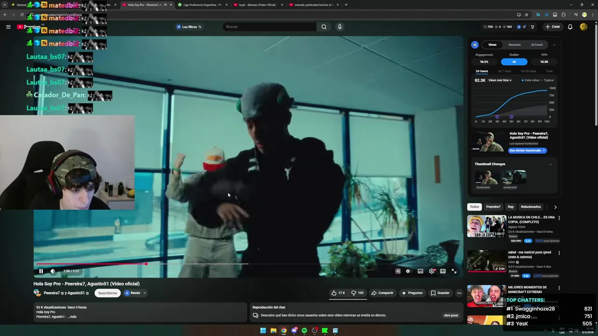Select the Resumen tab in vidIQ panel
Viewport: 598px width, 336px height.
click(514, 45)
